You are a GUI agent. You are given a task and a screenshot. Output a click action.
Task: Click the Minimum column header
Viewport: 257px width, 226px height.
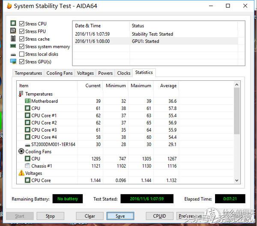115,86
